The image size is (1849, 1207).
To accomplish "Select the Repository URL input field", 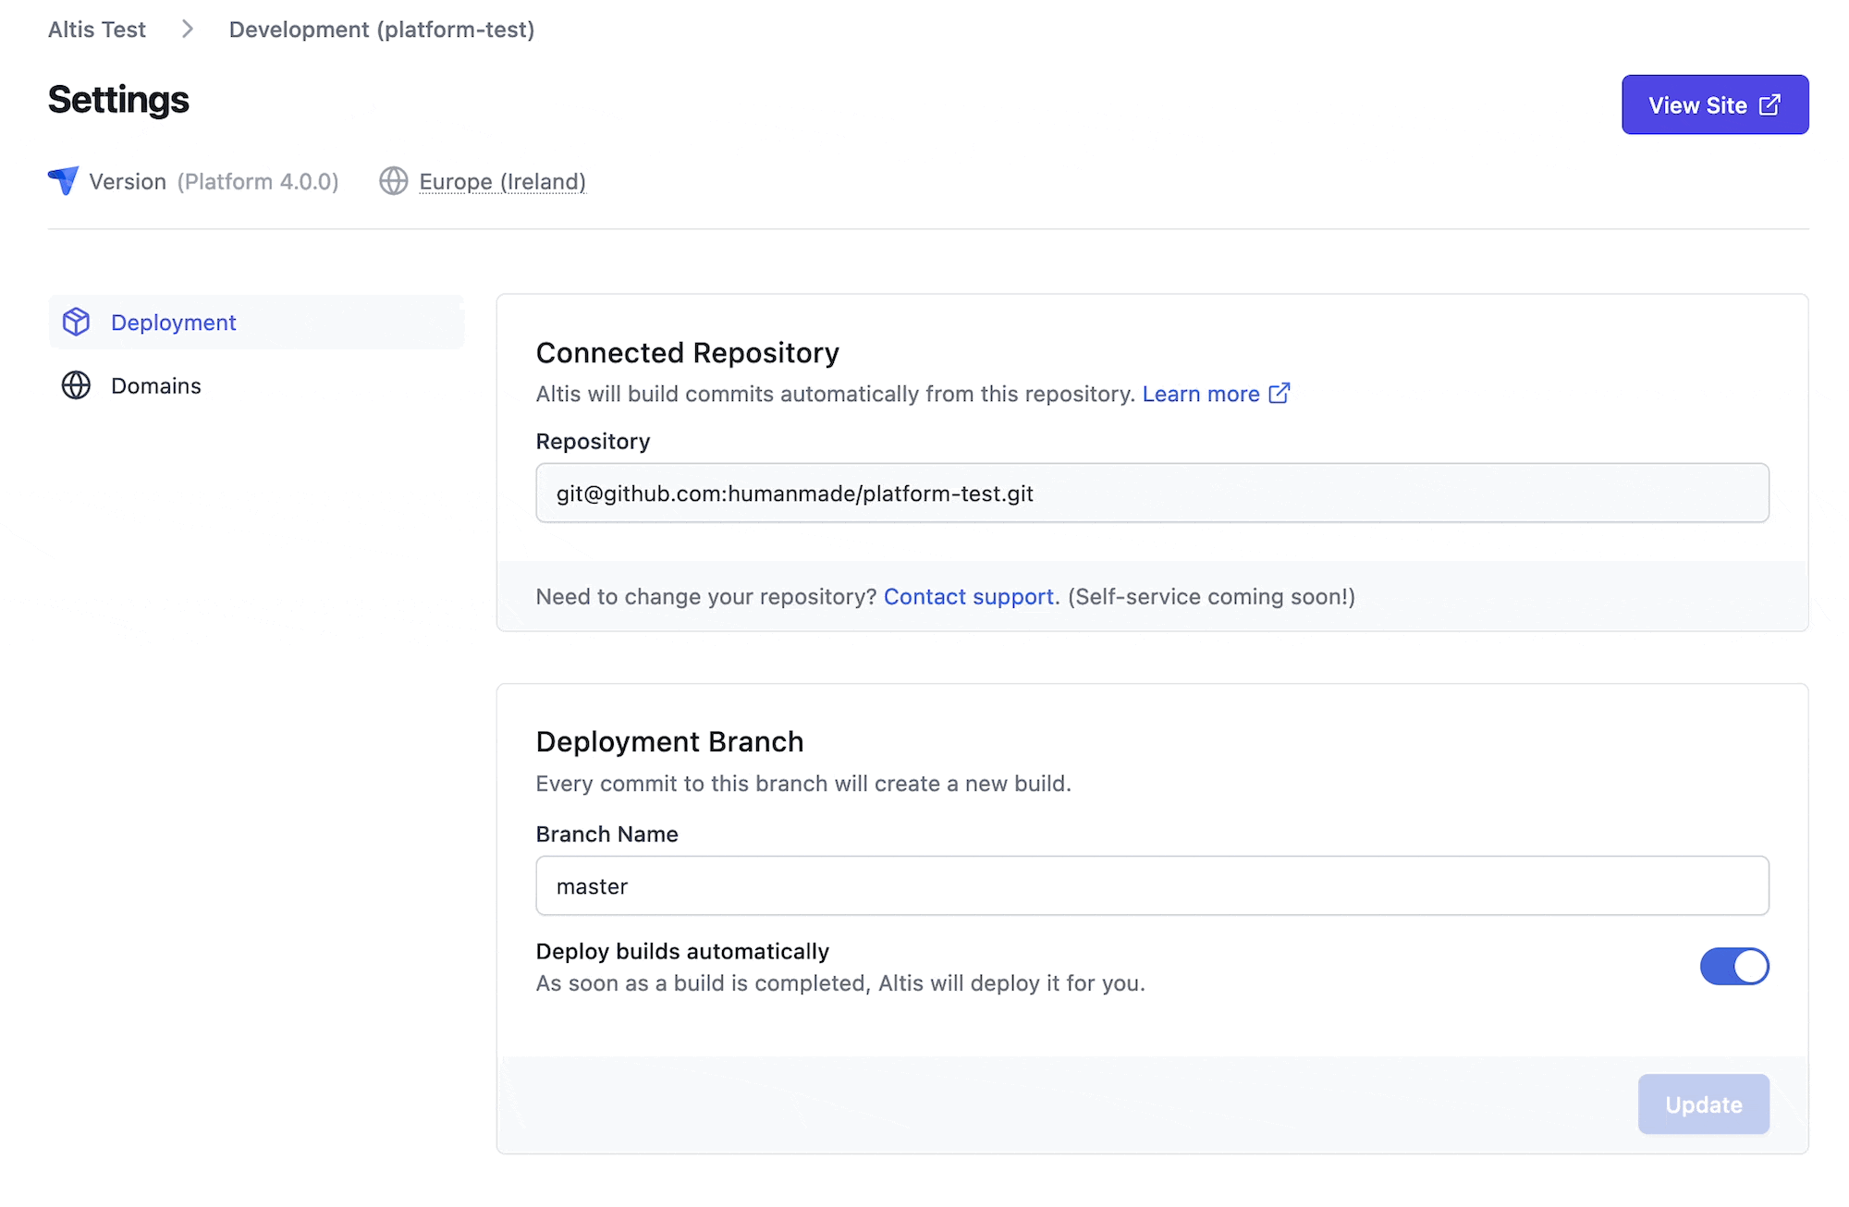I will [1151, 493].
